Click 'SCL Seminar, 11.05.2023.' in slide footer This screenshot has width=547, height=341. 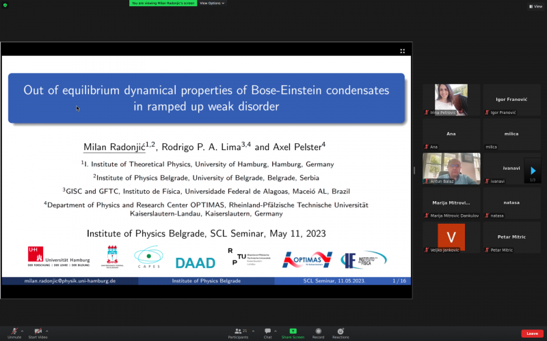pyautogui.click(x=334, y=281)
